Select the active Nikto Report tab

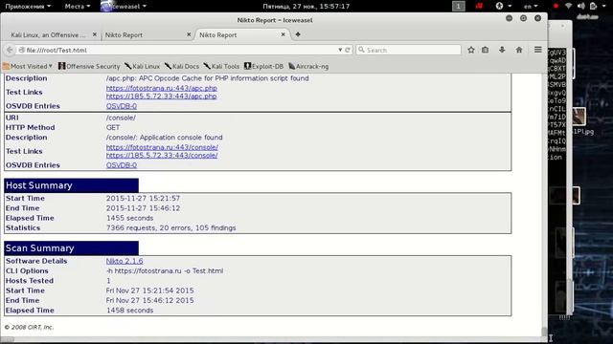click(240, 34)
